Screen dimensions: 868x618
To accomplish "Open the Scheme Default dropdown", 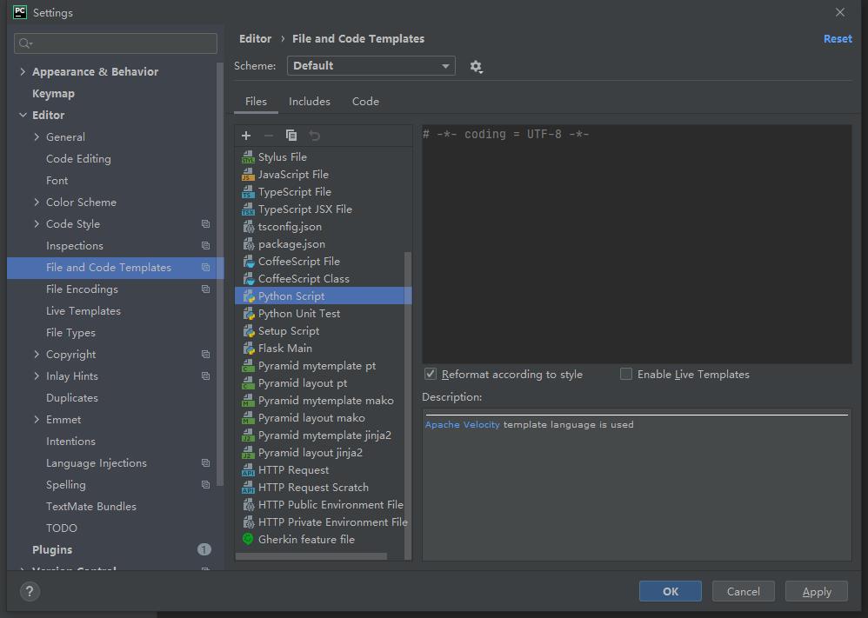I will (371, 66).
